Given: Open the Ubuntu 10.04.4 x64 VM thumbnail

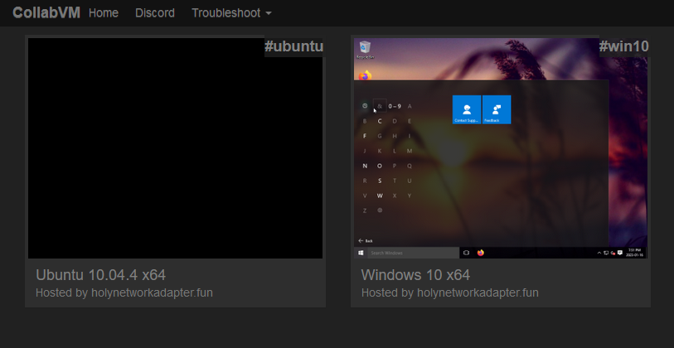Looking at the screenshot, I should (175, 148).
